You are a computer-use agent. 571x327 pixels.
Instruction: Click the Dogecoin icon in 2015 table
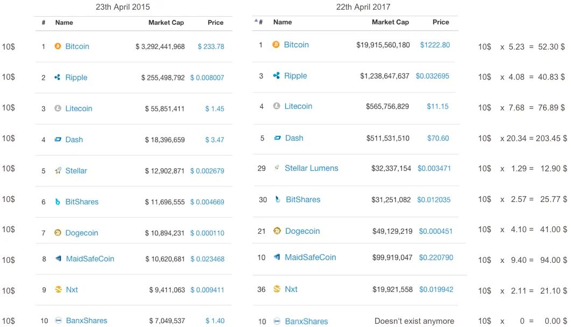[x=58, y=233]
